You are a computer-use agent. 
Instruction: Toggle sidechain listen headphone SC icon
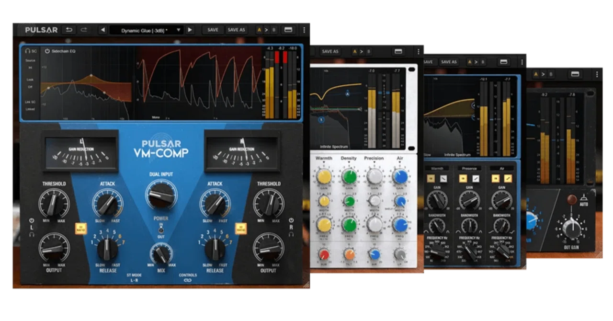click(31, 51)
